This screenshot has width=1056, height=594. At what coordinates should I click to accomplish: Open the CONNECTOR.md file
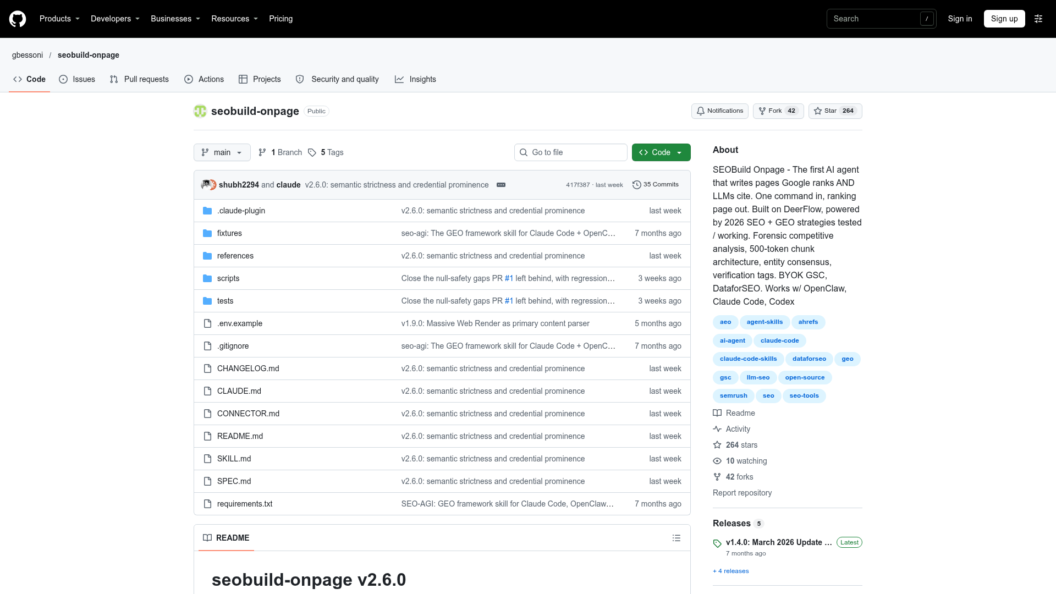(248, 414)
